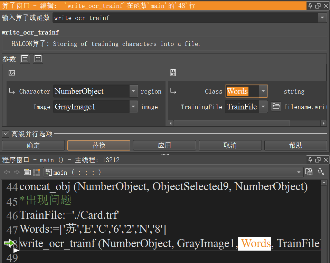Screen dimensions: 330x263
Task: Click the Character field containing NumberObject
Action: click(91, 91)
